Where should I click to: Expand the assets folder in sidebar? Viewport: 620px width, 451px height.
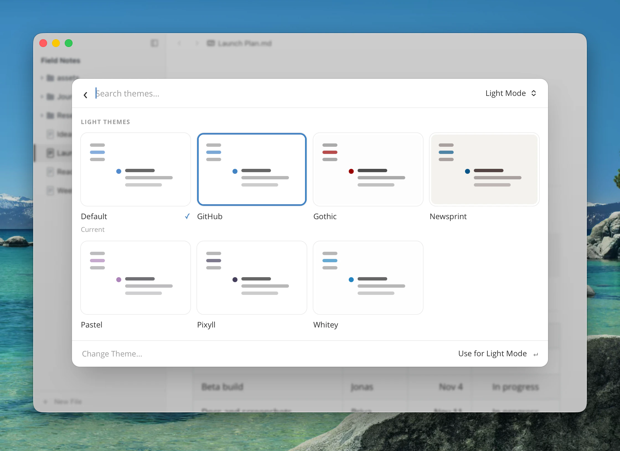42,78
